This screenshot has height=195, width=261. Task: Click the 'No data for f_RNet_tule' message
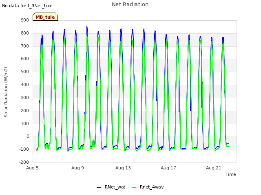pos(27,6)
